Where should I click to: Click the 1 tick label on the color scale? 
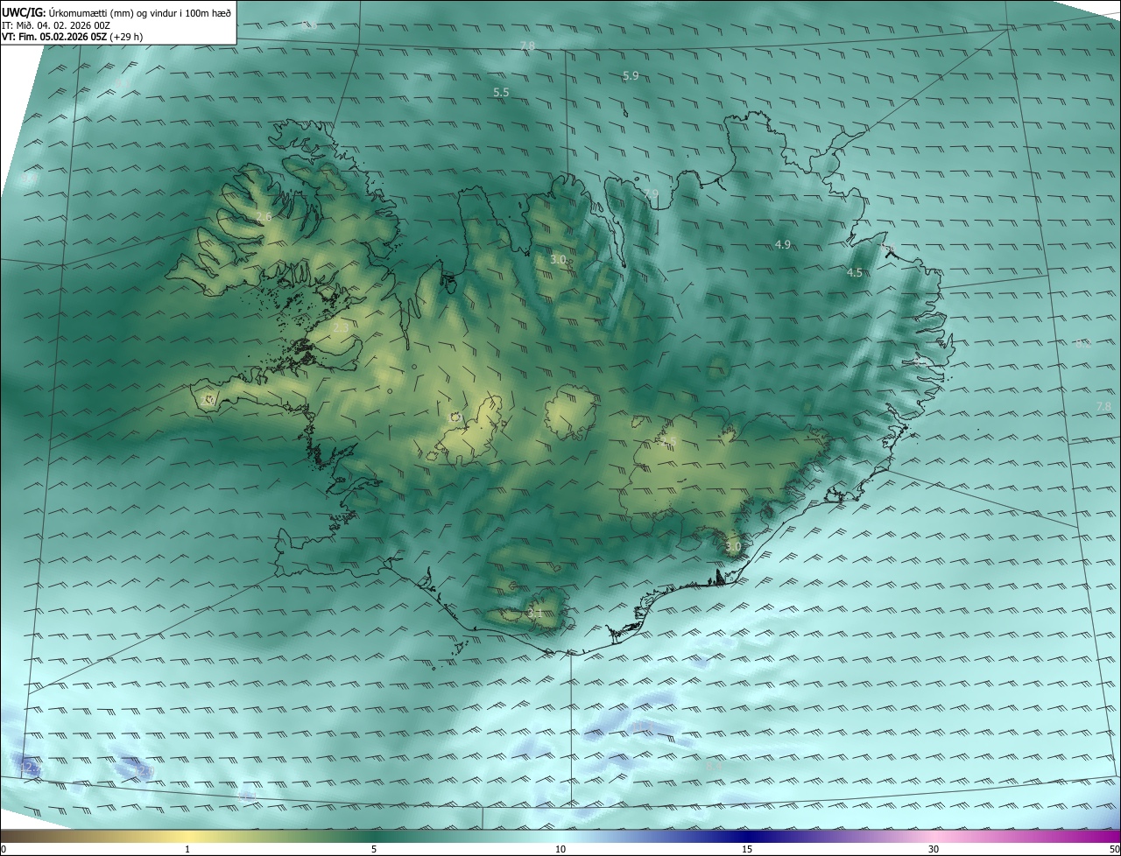coord(187,849)
